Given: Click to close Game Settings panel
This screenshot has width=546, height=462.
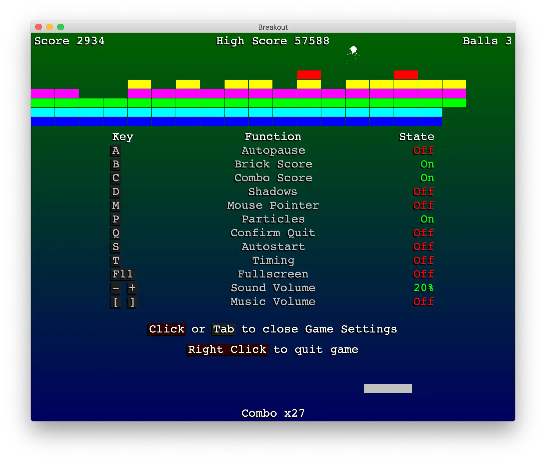Looking at the screenshot, I should click(166, 329).
